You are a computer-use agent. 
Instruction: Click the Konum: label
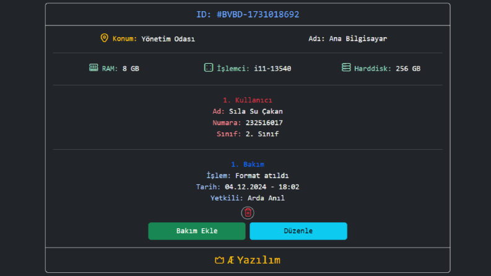click(124, 39)
